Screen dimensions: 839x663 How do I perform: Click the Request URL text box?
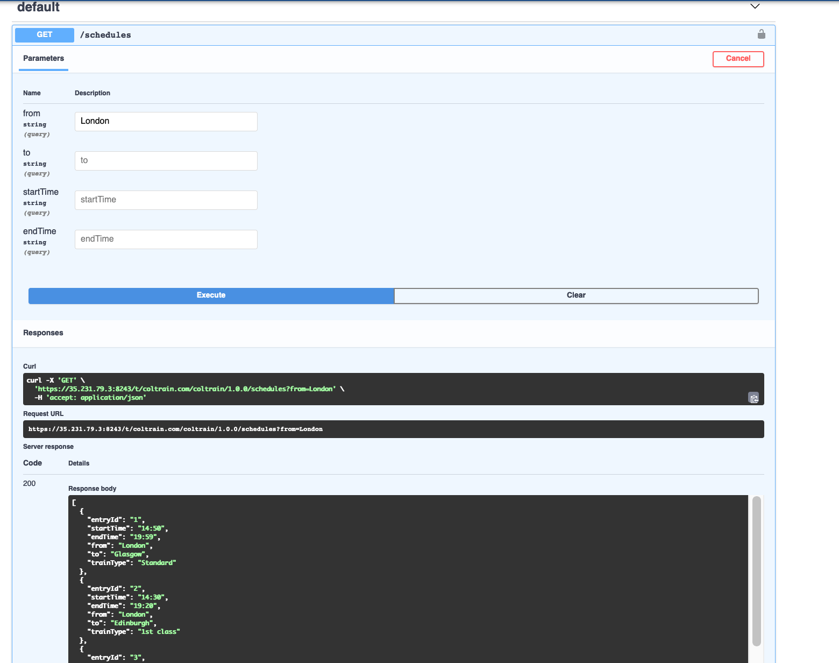pyautogui.click(x=393, y=429)
